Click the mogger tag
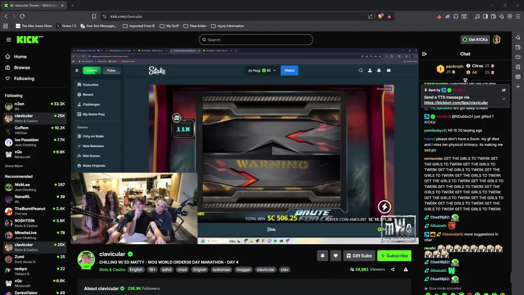The image size is (524, 295). [x=244, y=270]
